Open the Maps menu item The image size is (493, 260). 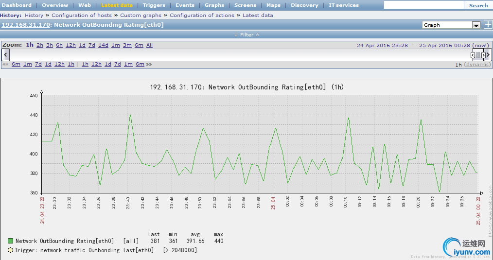273,5
